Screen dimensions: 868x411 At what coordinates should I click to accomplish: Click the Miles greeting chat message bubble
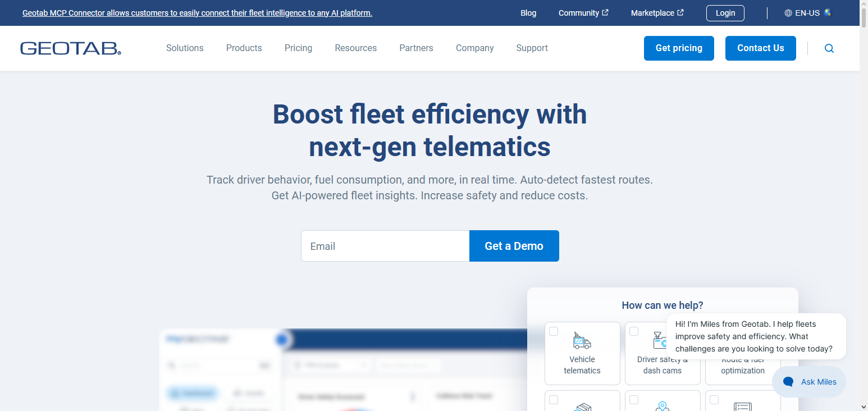[x=756, y=336]
